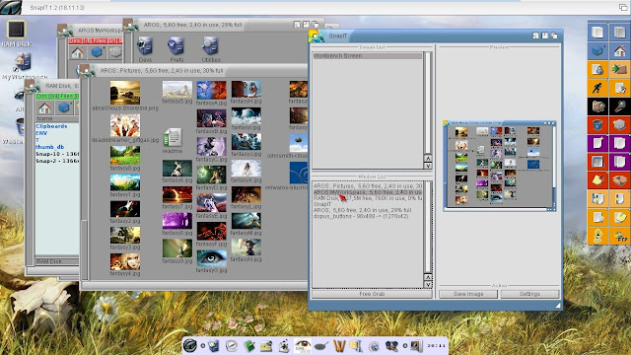This screenshot has height=355, width=631.
Task: Select the thumb_db entry in RAM Disk list
Action: (x=50, y=147)
